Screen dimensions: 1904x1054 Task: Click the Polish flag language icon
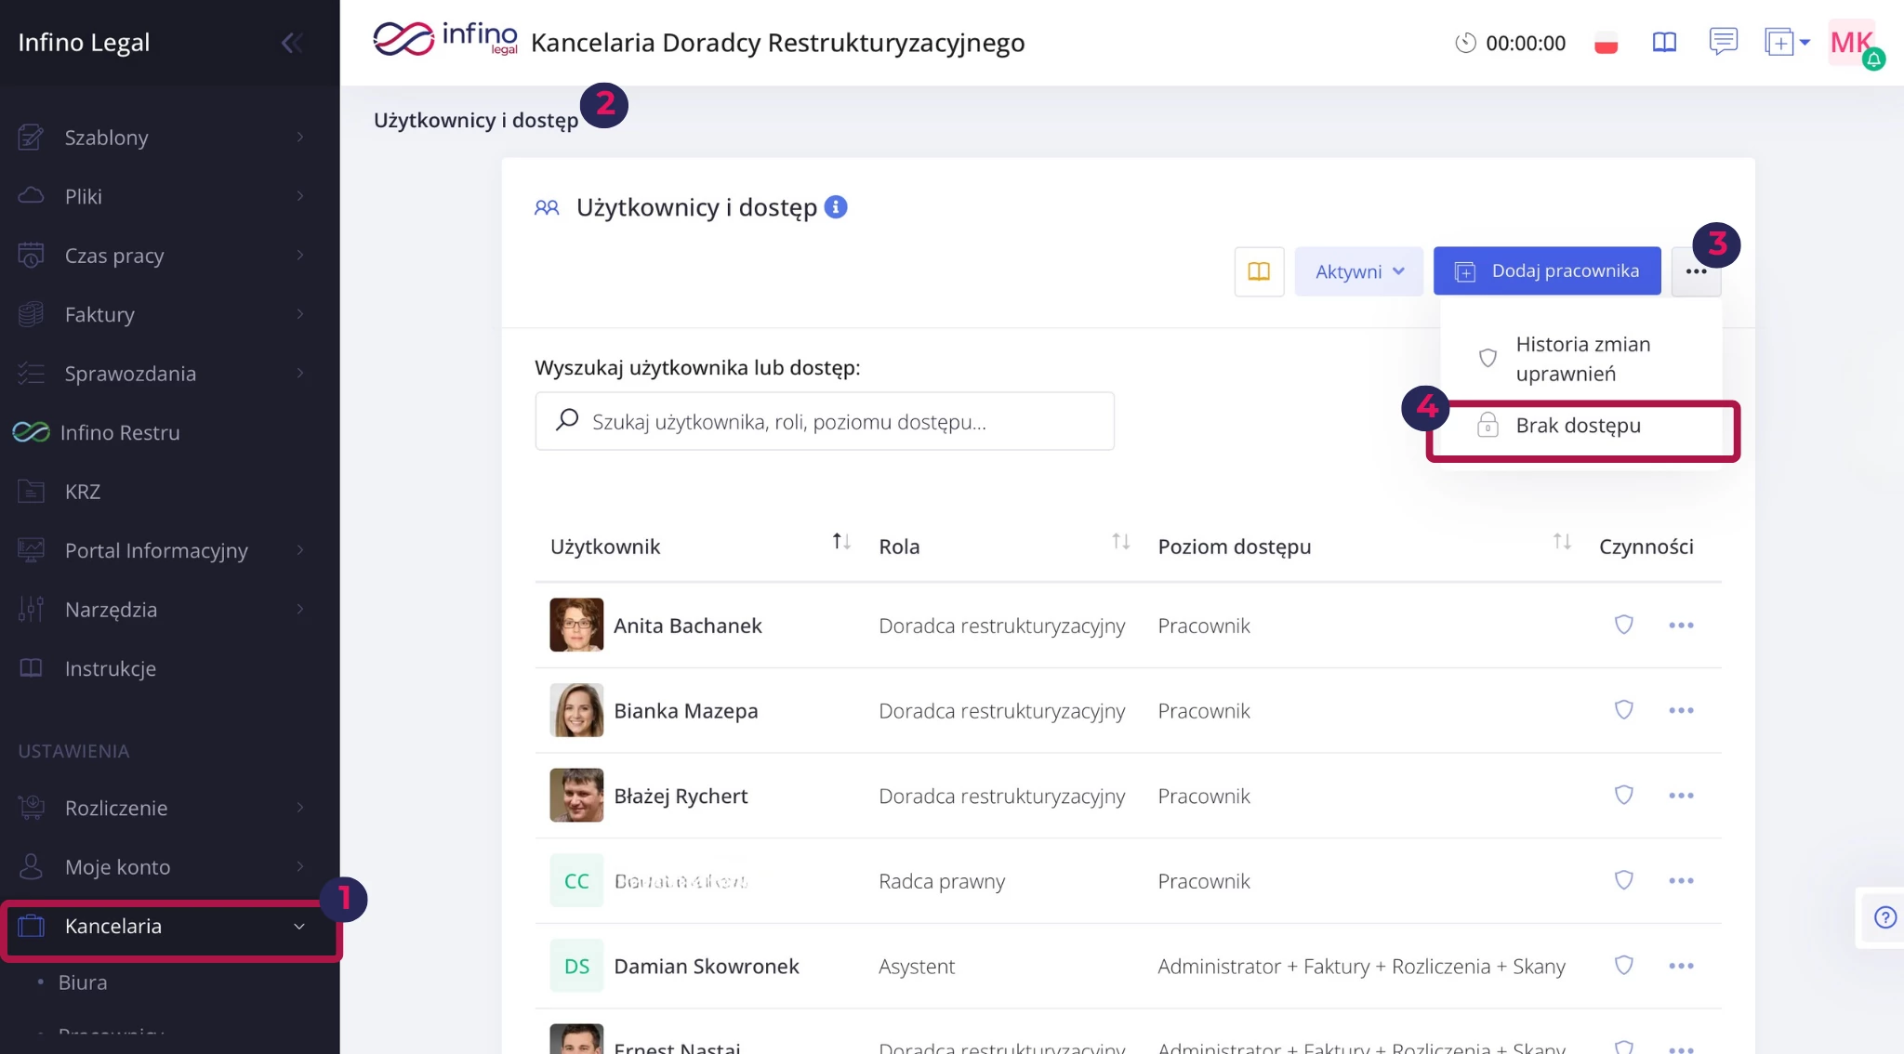tap(1606, 43)
